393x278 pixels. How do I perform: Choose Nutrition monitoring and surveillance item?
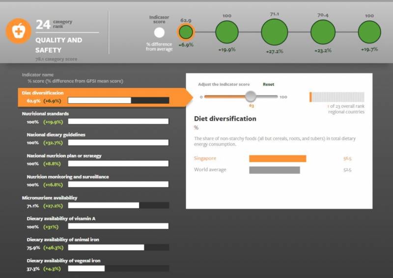coord(67,177)
